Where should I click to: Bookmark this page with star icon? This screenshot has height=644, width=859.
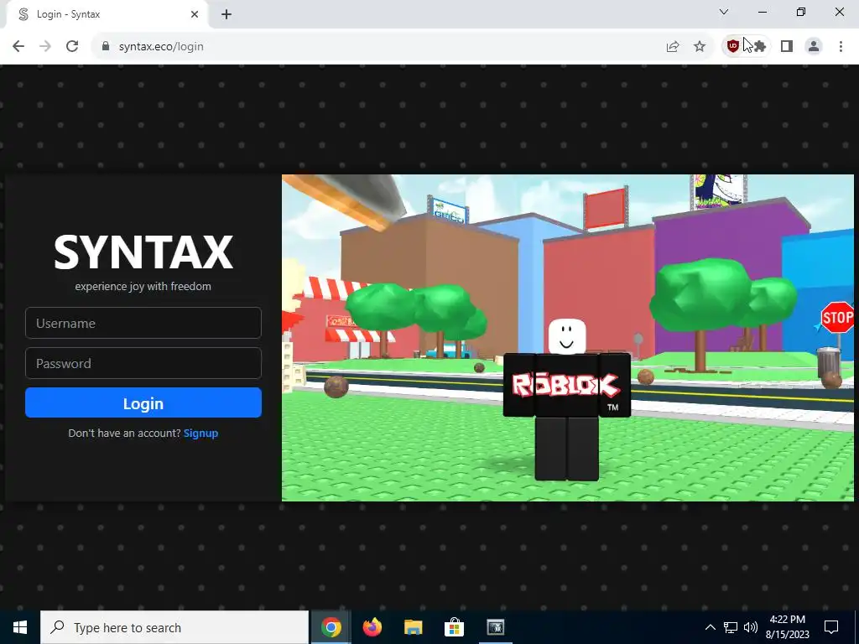[x=700, y=47]
